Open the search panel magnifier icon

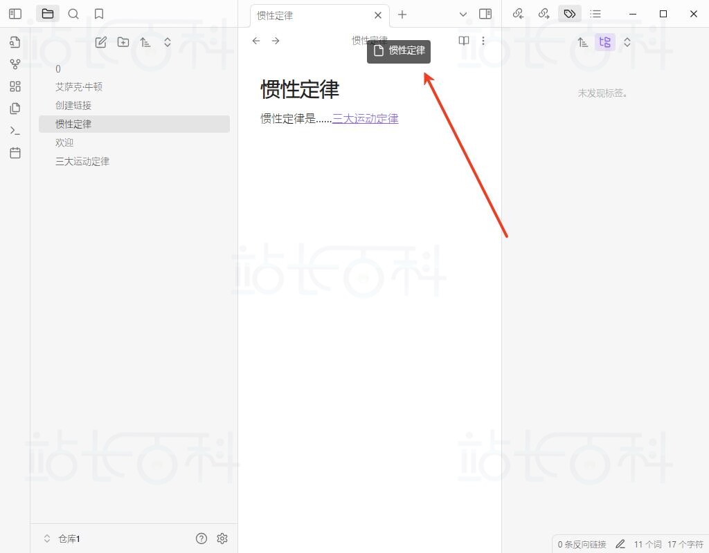(73, 14)
